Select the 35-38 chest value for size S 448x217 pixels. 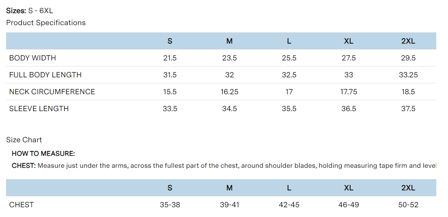pos(170,205)
